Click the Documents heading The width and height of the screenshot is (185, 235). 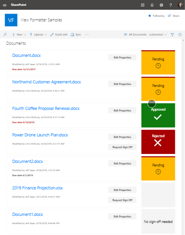[16, 44]
